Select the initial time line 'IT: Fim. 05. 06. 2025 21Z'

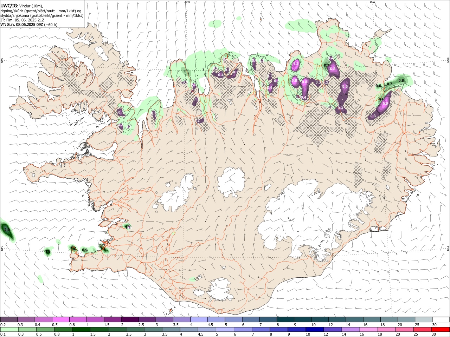22,20
